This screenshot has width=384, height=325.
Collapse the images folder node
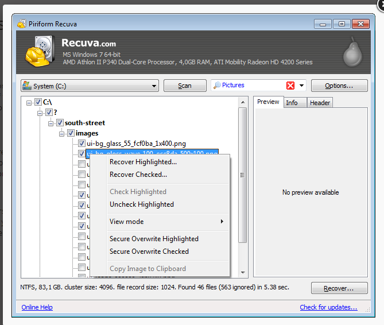coord(62,134)
